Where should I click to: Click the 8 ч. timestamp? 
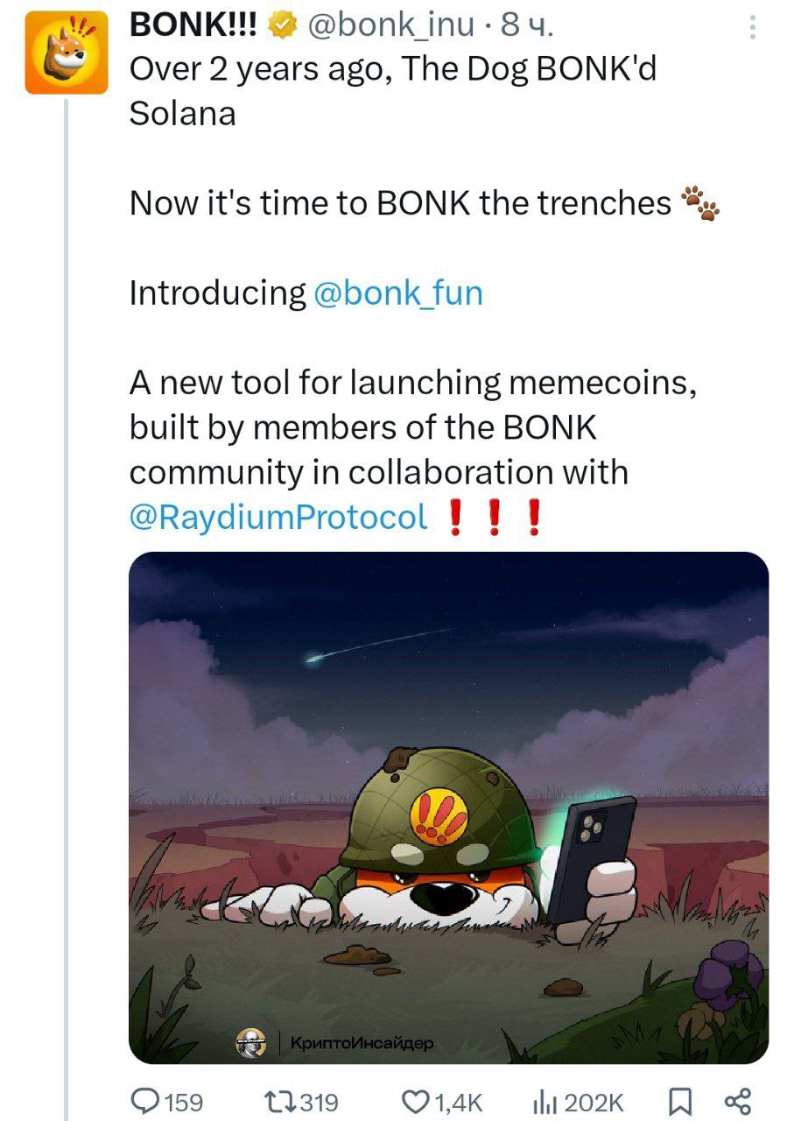tap(527, 27)
